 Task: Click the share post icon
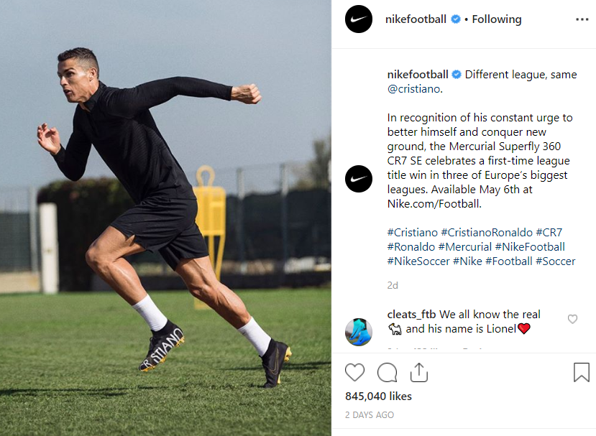pyautogui.click(x=419, y=372)
